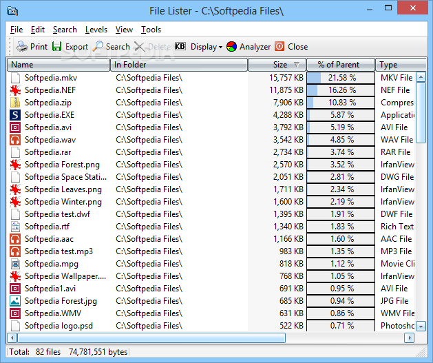The height and width of the screenshot is (363, 433).
Task: Sort by the Type column header
Action: [401, 65]
